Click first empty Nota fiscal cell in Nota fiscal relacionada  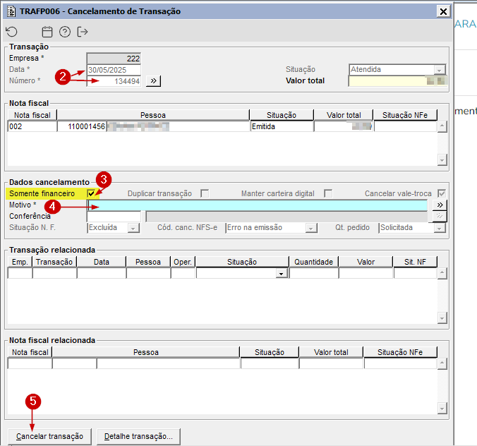click(30, 363)
